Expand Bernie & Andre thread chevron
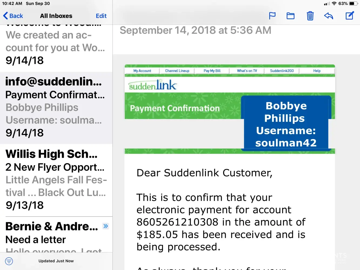The width and height of the screenshot is (360, 270). [x=106, y=226]
